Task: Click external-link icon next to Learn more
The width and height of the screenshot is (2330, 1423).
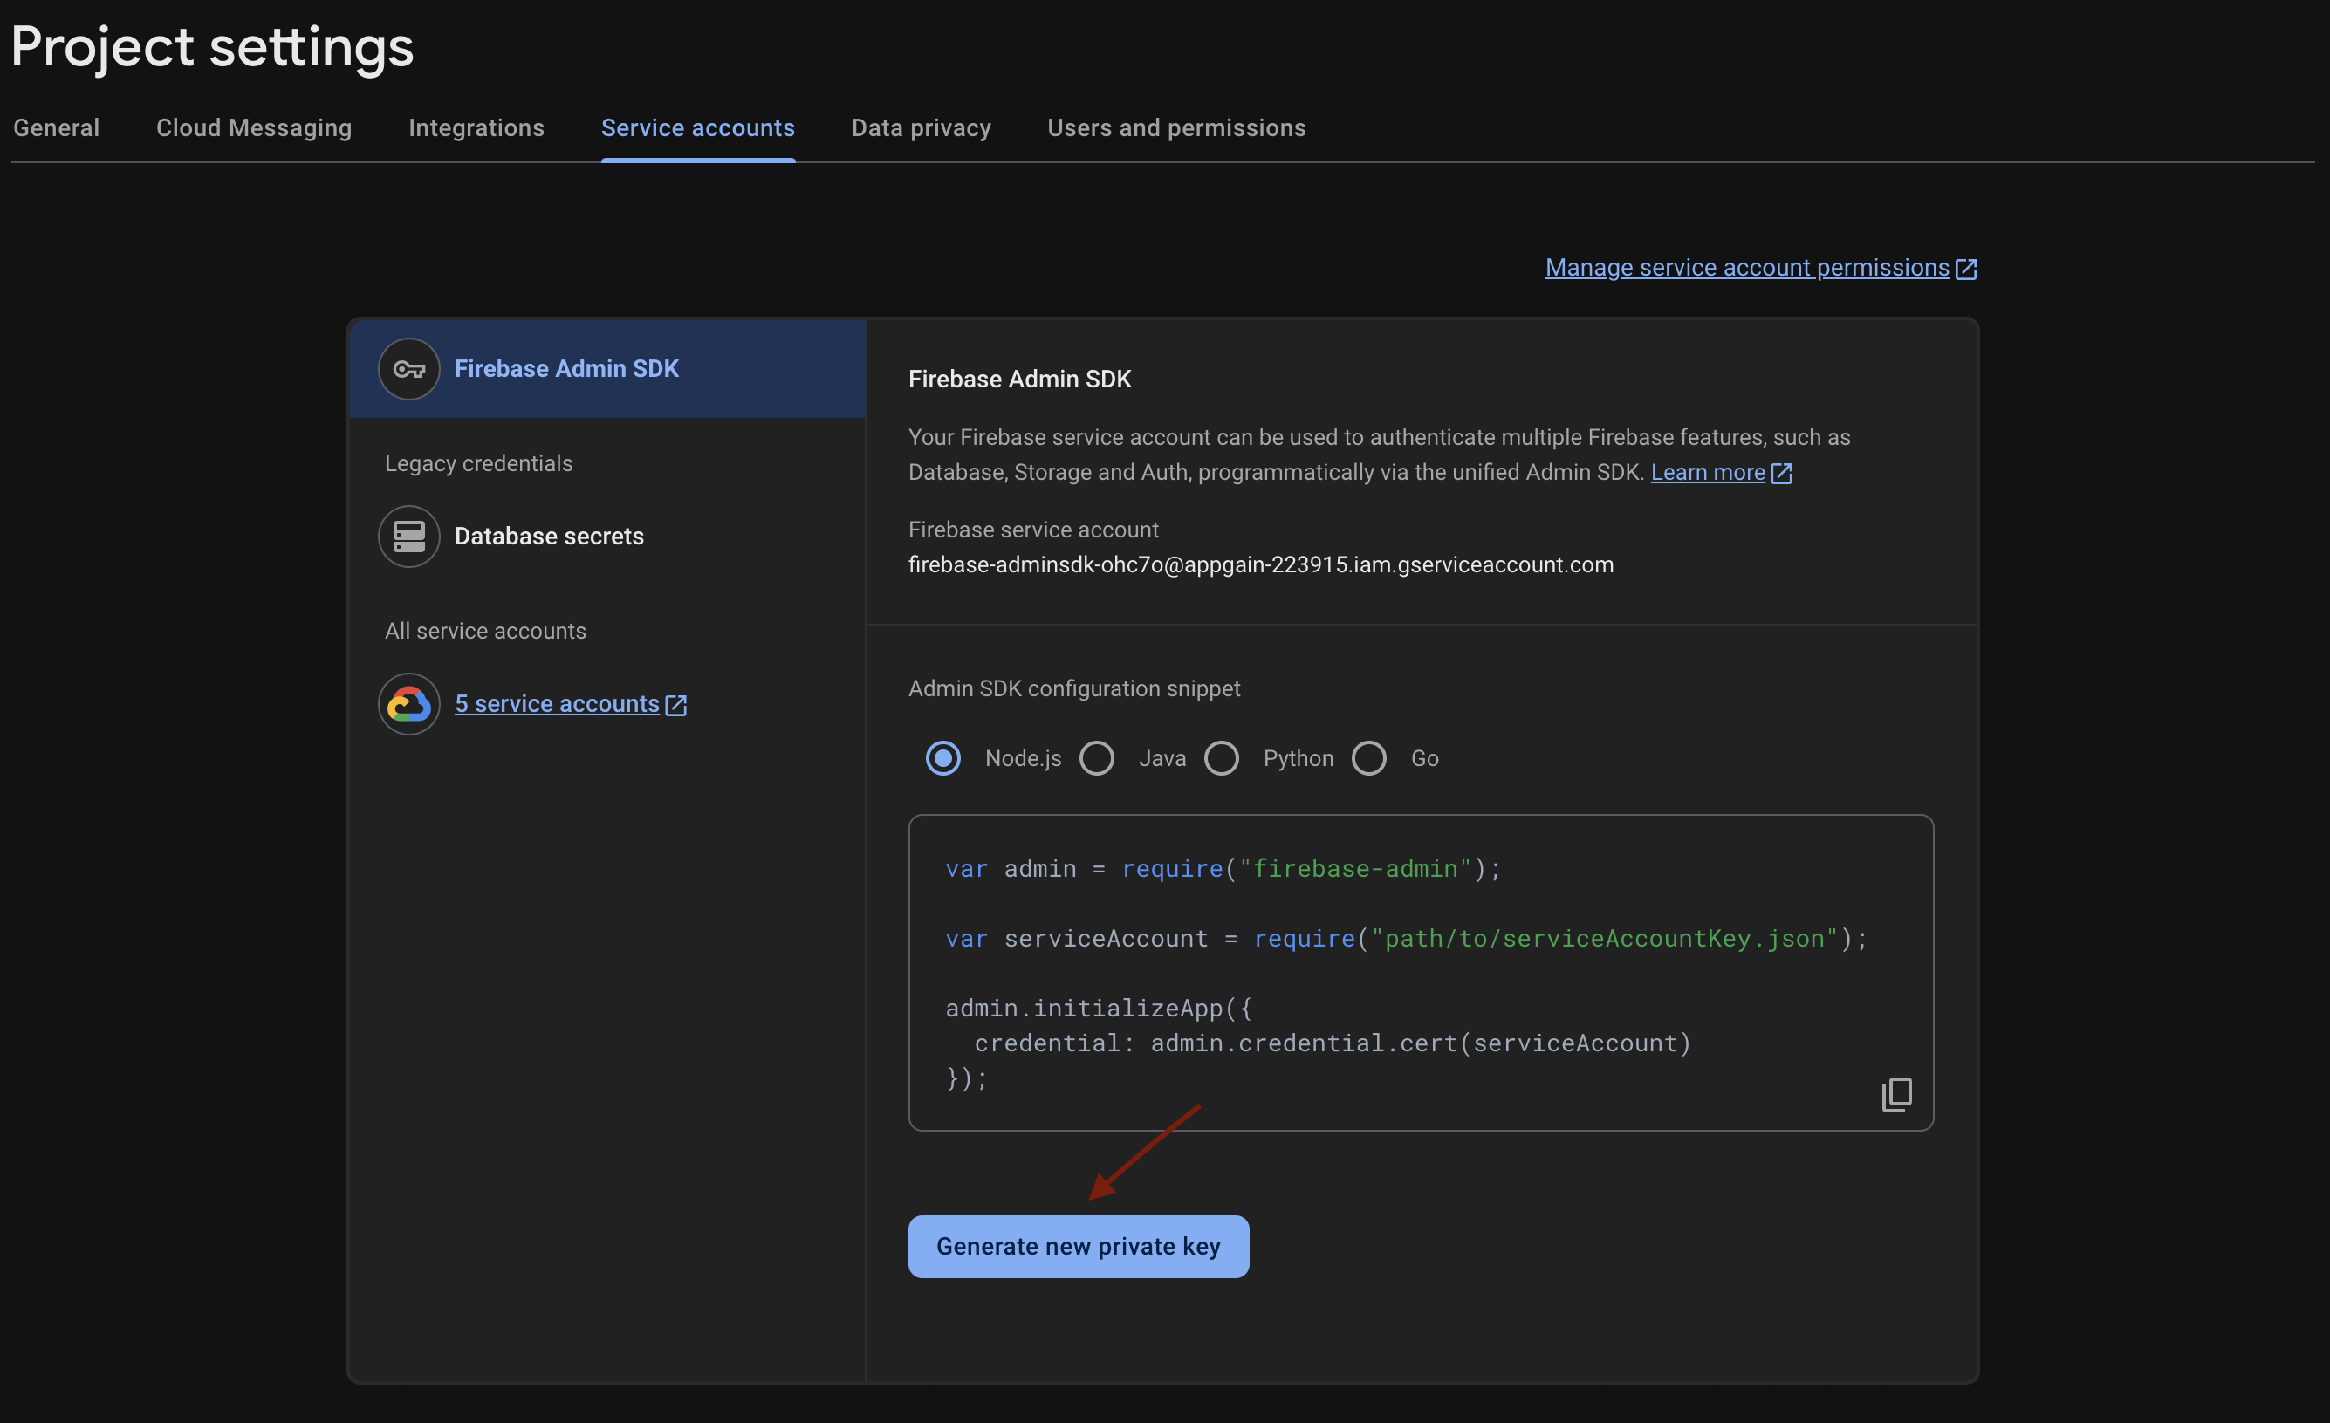Action: point(1782,473)
